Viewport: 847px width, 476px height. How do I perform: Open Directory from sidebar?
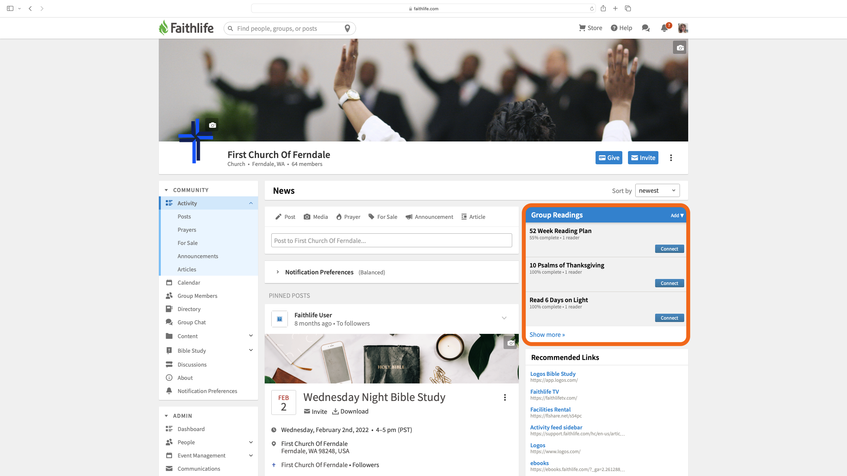coord(189,309)
